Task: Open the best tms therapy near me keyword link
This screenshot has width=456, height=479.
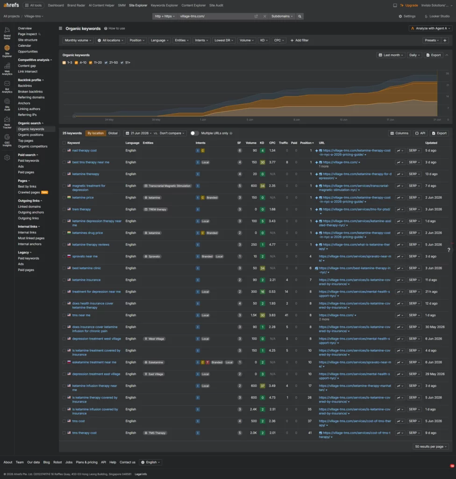Action: (91, 162)
